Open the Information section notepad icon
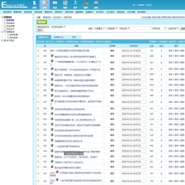 point(44,3)
